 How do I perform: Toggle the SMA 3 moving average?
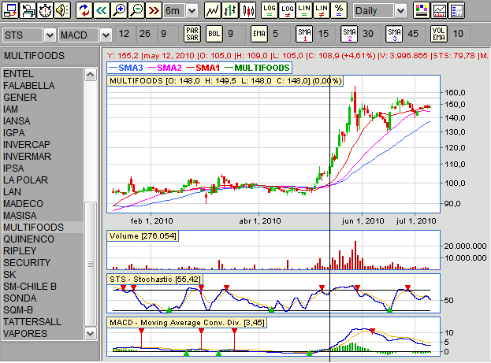(394, 34)
